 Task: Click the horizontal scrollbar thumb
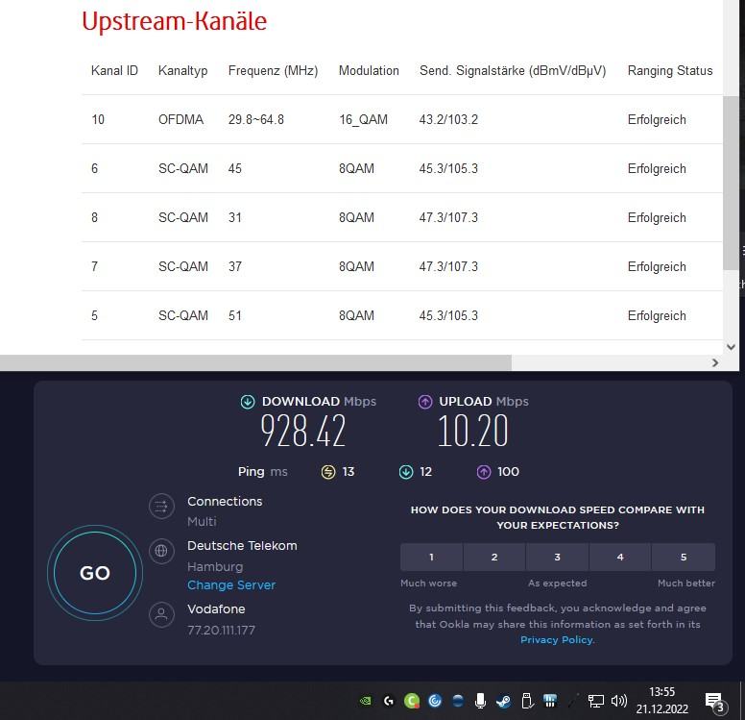coord(255,362)
